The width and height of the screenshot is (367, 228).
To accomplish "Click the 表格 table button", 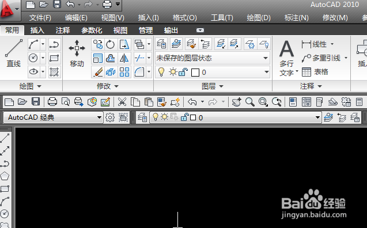I will click(x=315, y=72).
